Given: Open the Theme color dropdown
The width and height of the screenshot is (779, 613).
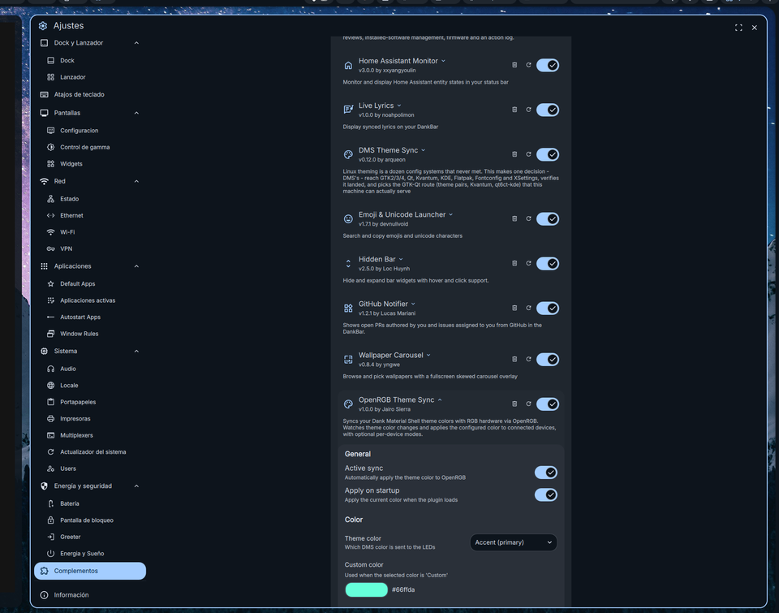Looking at the screenshot, I should click(513, 542).
